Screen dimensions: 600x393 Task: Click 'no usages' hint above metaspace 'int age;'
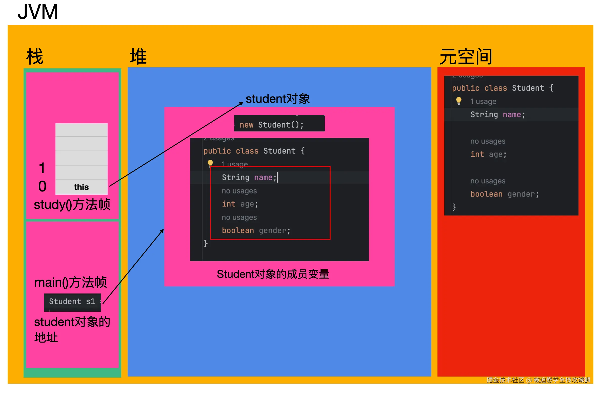pos(488,141)
